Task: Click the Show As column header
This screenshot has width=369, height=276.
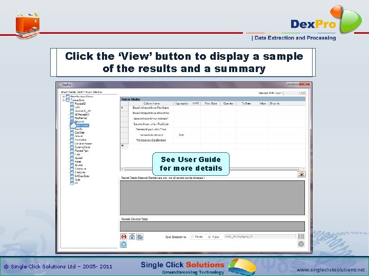Action: coord(275,103)
